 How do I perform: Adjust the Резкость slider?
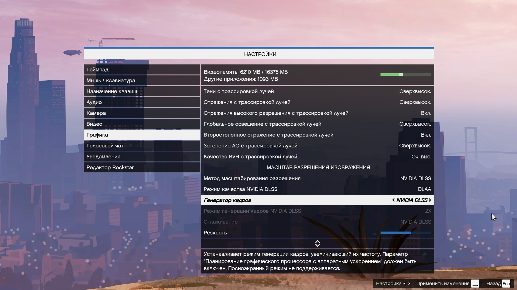pos(406,233)
